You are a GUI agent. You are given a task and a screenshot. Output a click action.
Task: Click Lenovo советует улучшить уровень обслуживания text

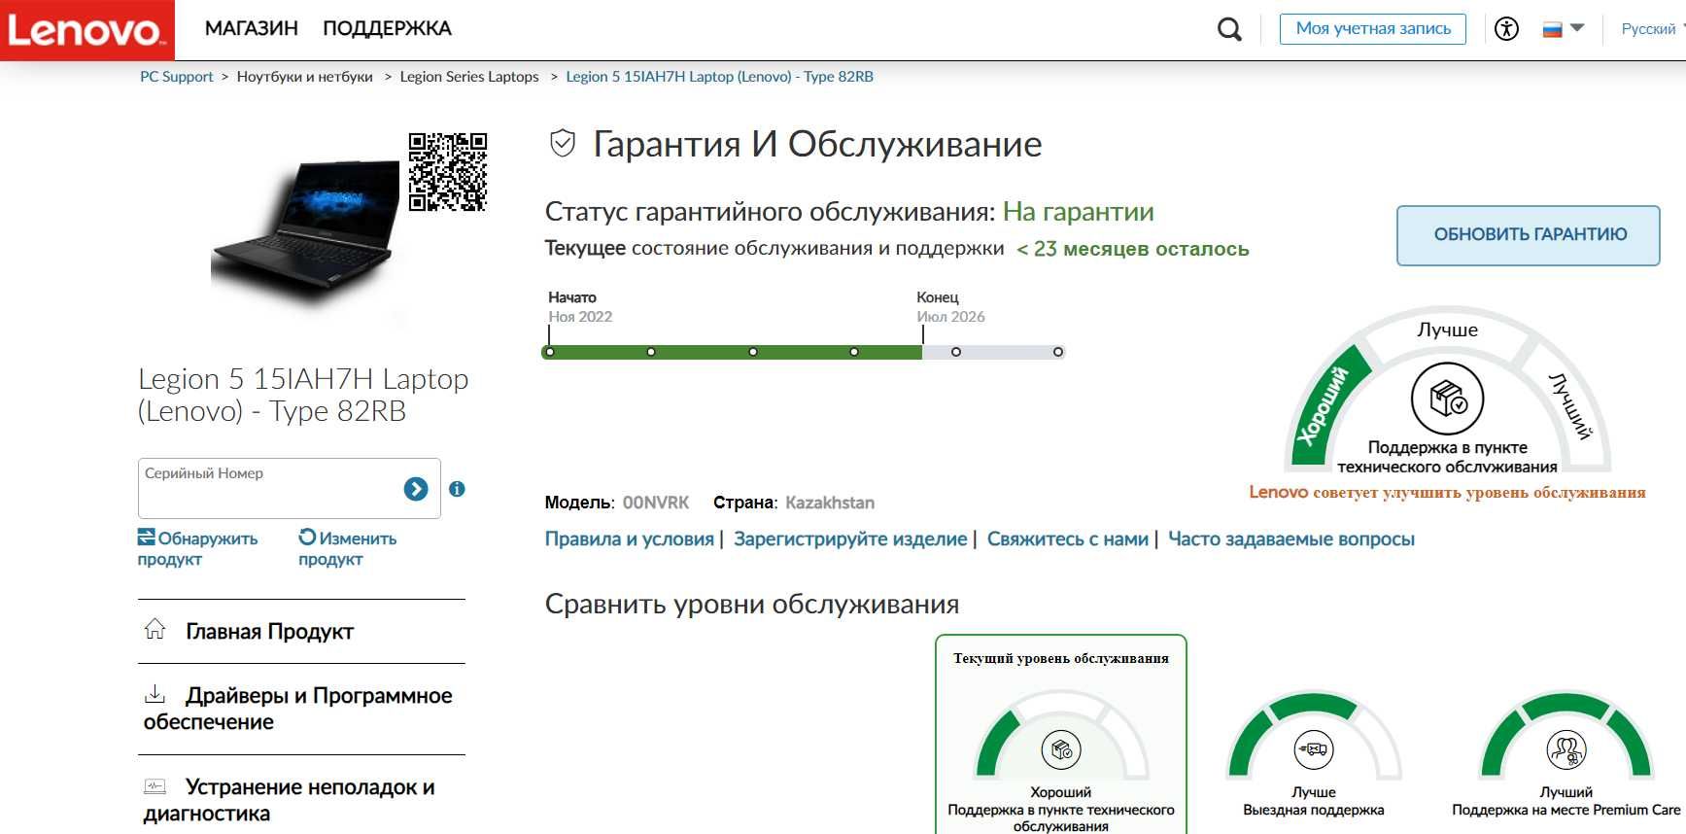(1447, 493)
